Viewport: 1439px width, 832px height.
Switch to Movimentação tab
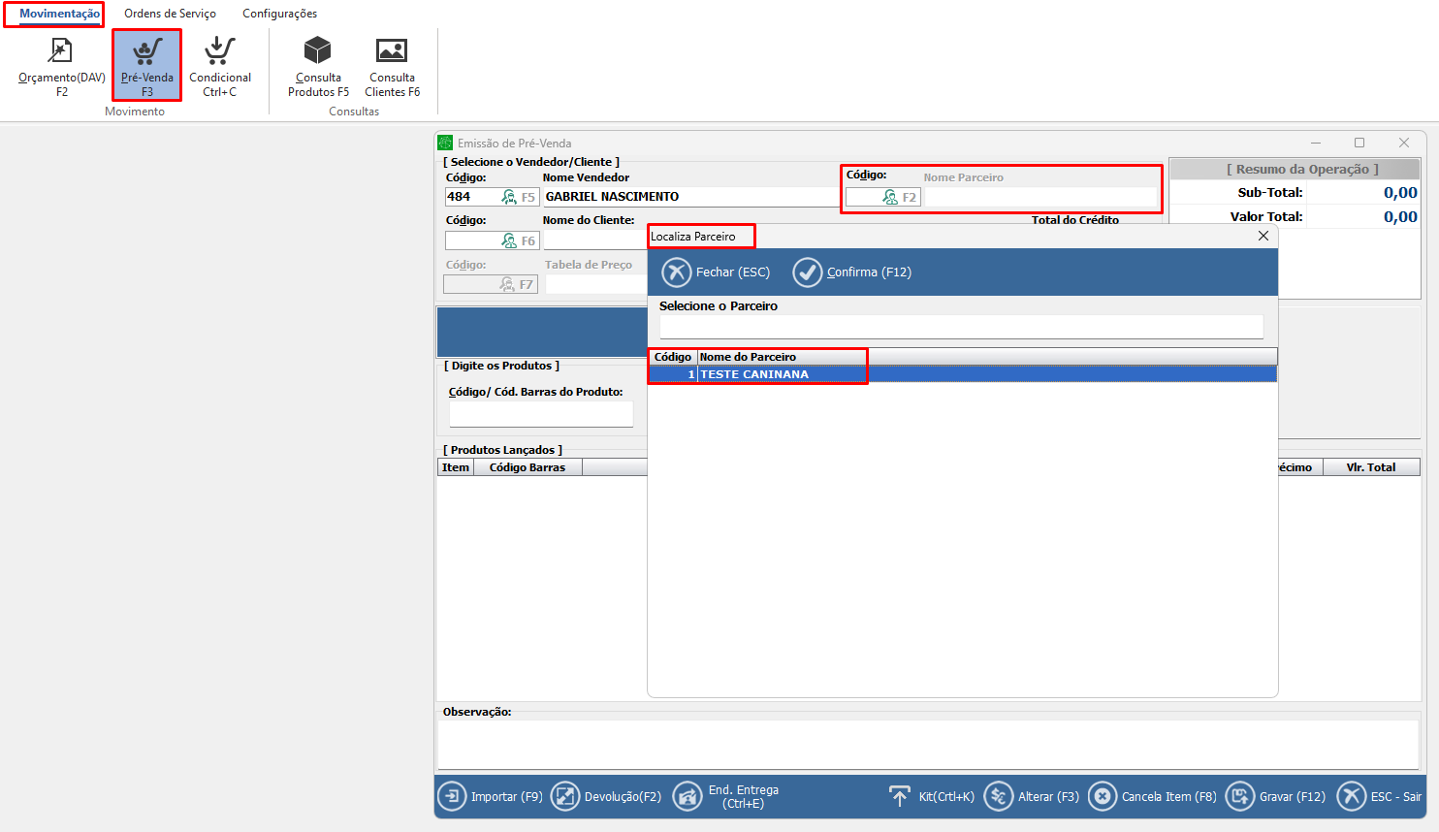point(59,14)
